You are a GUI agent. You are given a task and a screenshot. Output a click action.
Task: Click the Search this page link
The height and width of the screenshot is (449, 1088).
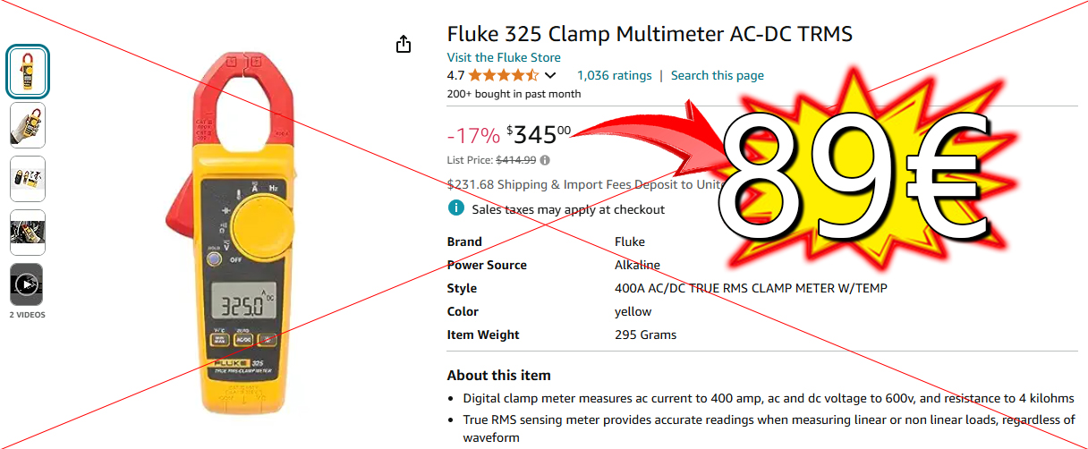(x=717, y=76)
